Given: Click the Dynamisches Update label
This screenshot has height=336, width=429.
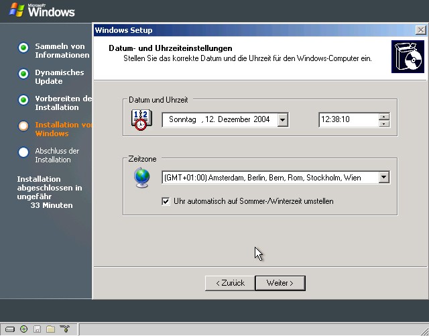Looking at the screenshot, I should click(60, 76).
